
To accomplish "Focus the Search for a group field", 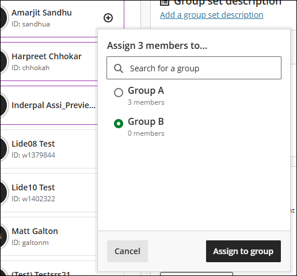I will 194,68.
